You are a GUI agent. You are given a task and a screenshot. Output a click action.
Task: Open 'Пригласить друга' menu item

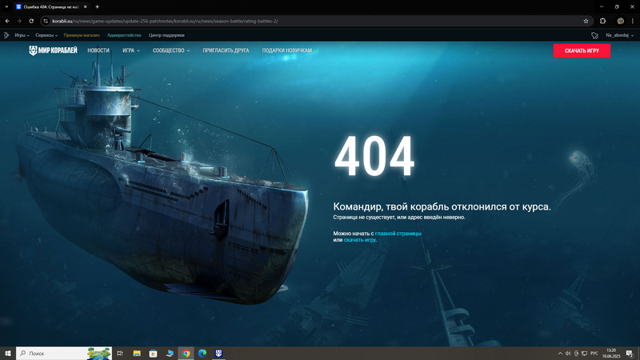click(226, 50)
